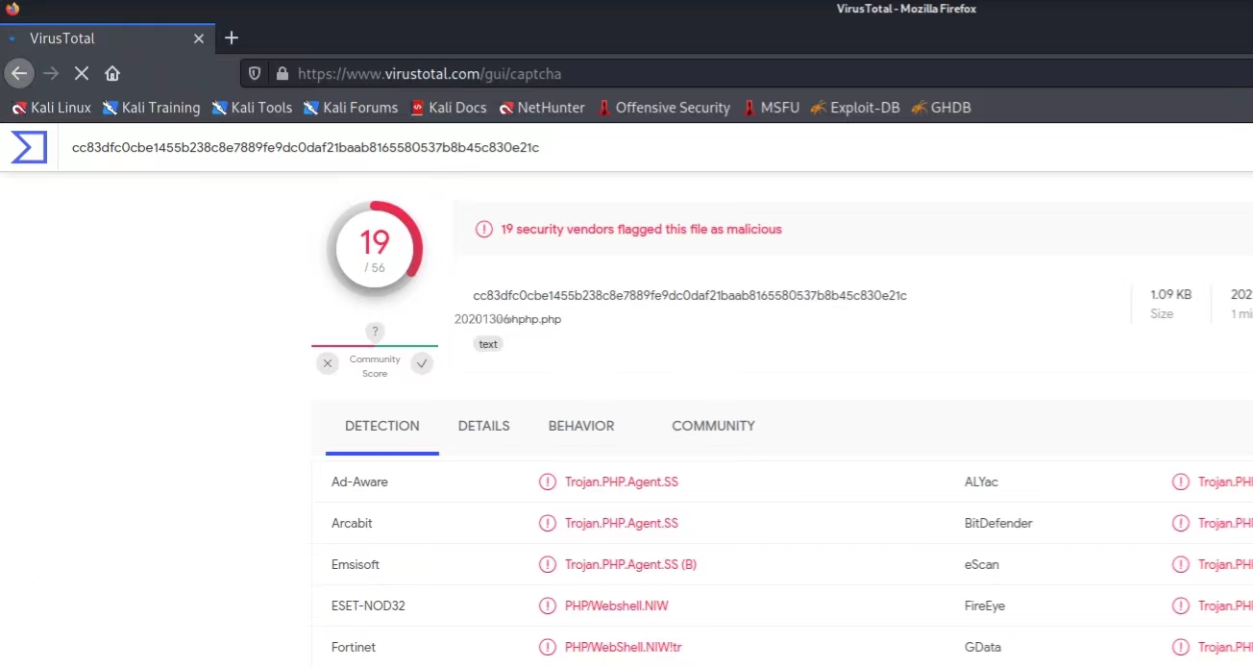The image size is (1253, 667).
Task: Switch to the COMMUNITY tab
Action: tap(713, 426)
